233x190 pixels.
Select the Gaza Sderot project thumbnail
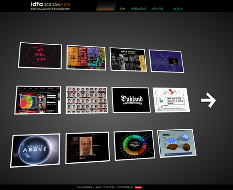(x=128, y=59)
